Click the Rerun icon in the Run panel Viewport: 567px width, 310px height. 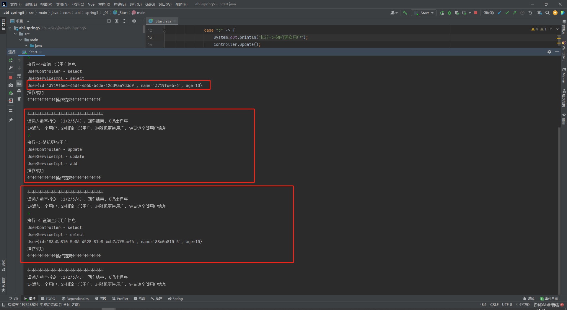point(11,60)
